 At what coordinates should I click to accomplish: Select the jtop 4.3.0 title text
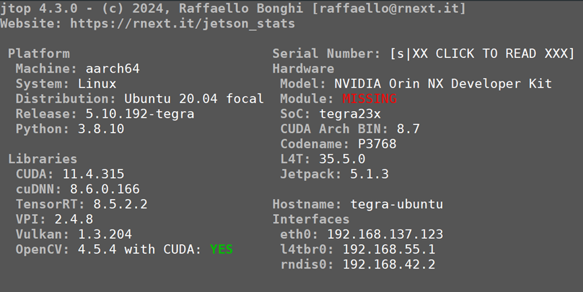[38, 8]
